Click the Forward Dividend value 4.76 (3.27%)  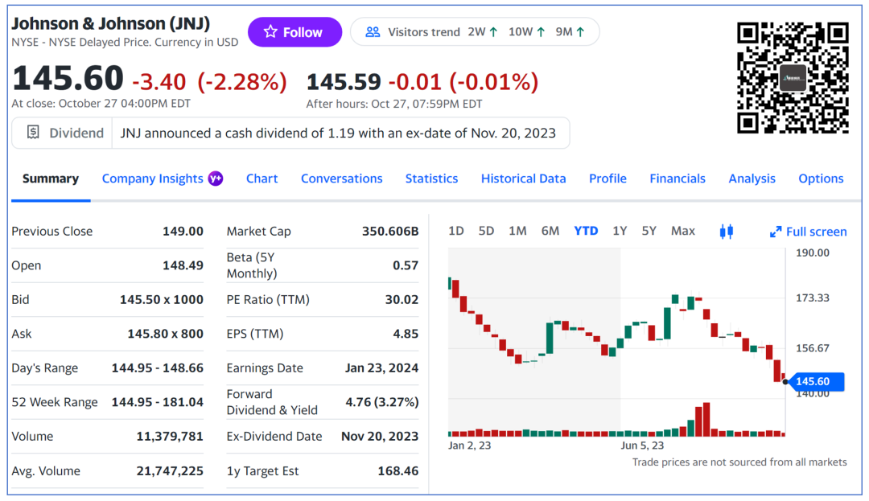tap(382, 402)
